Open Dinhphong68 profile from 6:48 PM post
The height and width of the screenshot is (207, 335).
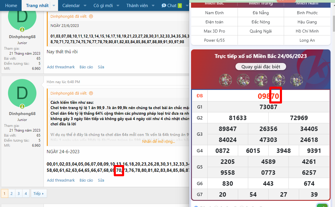point(22,114)
